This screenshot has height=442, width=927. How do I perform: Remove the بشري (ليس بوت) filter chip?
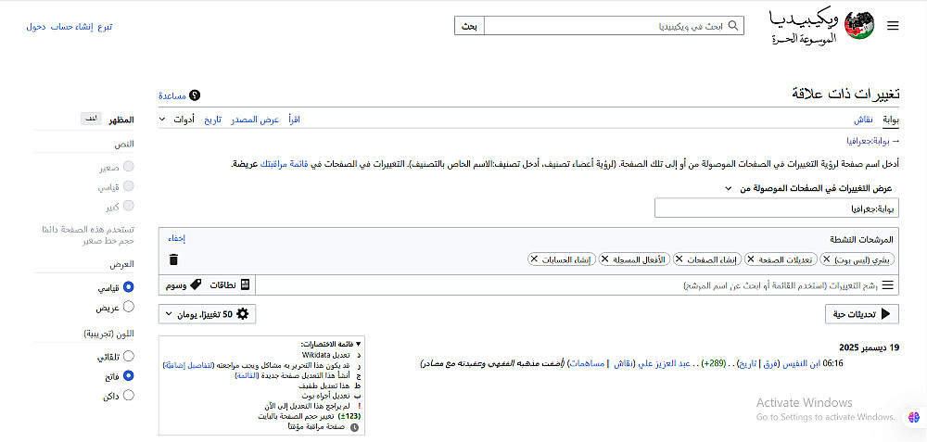click(x=826, y=259)
